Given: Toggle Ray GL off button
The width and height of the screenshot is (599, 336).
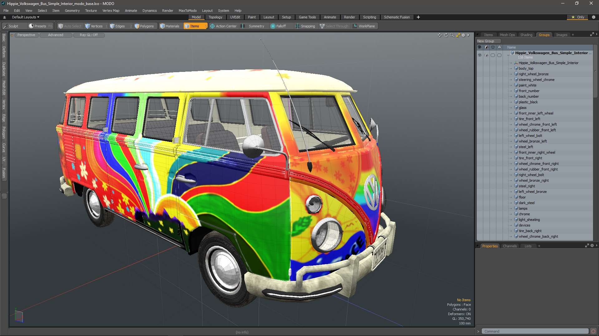Looking at the screenshot, I should (x=89, y=35).
